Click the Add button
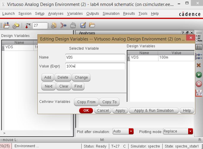Viewport: 203px width, 149px height. [x=47, y=77]
